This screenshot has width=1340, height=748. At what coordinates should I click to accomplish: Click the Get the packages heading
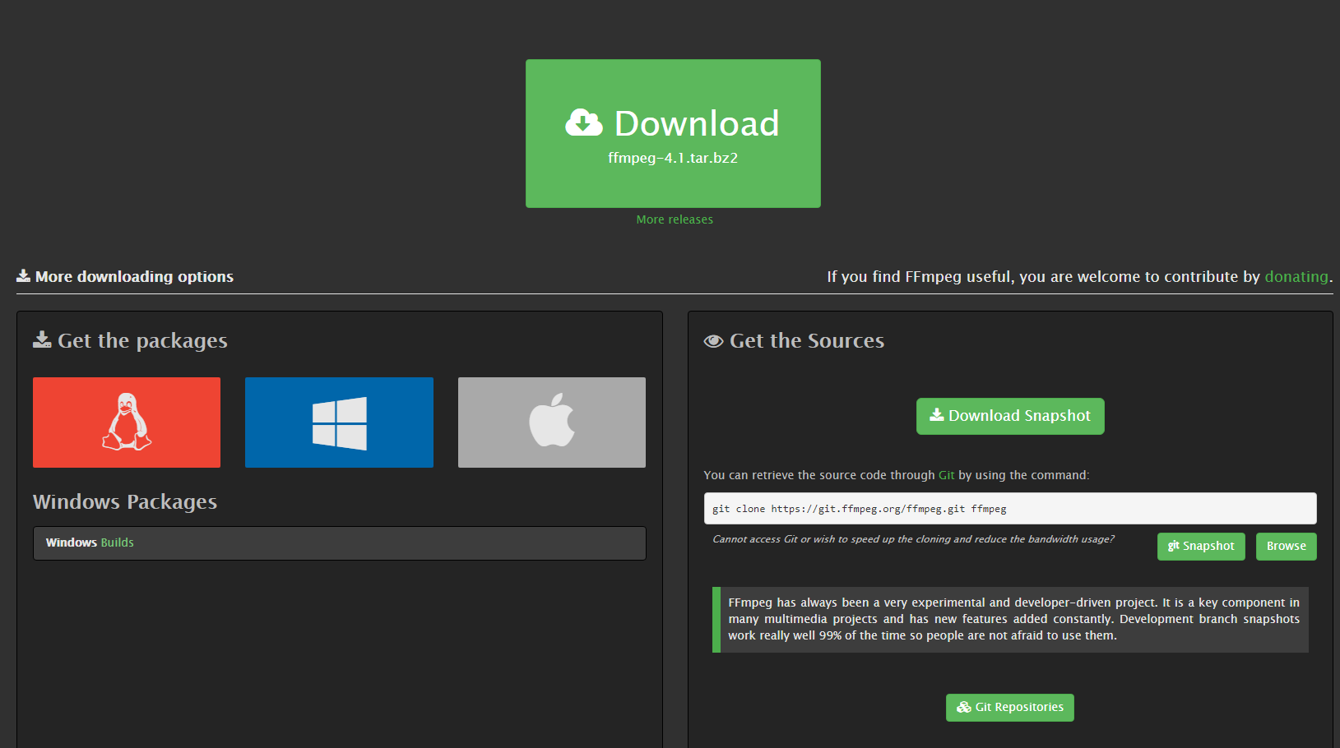click(x=130, y=340)
